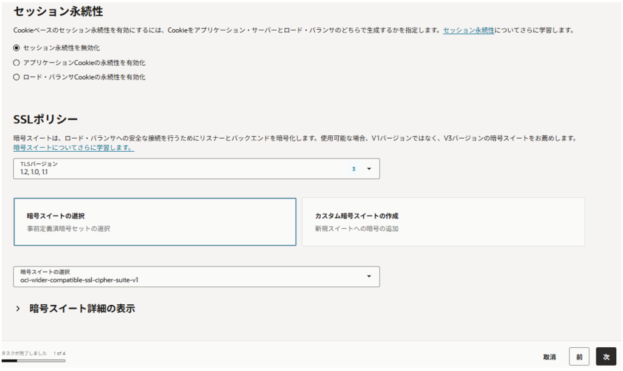This screenshot has width=623, height=371.
Task: Click the TLSバージョン dropdown arrow icon
Action: click(x=369, y=169)
